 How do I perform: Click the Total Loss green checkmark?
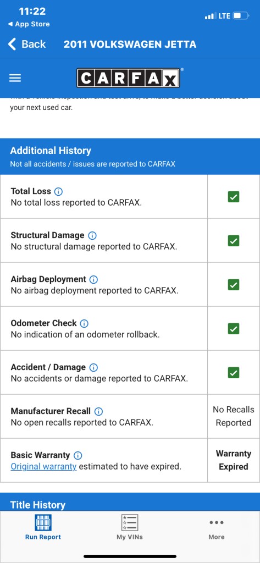[x=234, y=197]
